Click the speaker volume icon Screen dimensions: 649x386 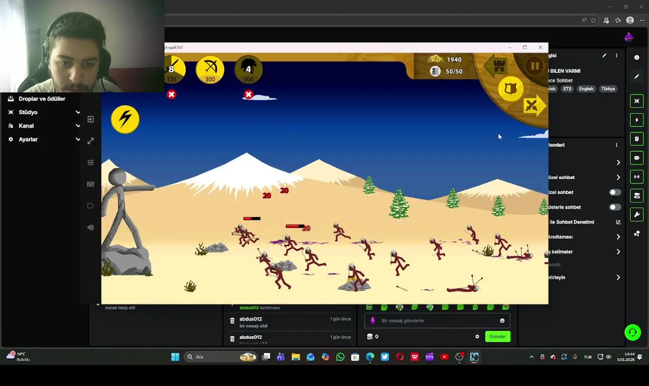coord(90,227)
